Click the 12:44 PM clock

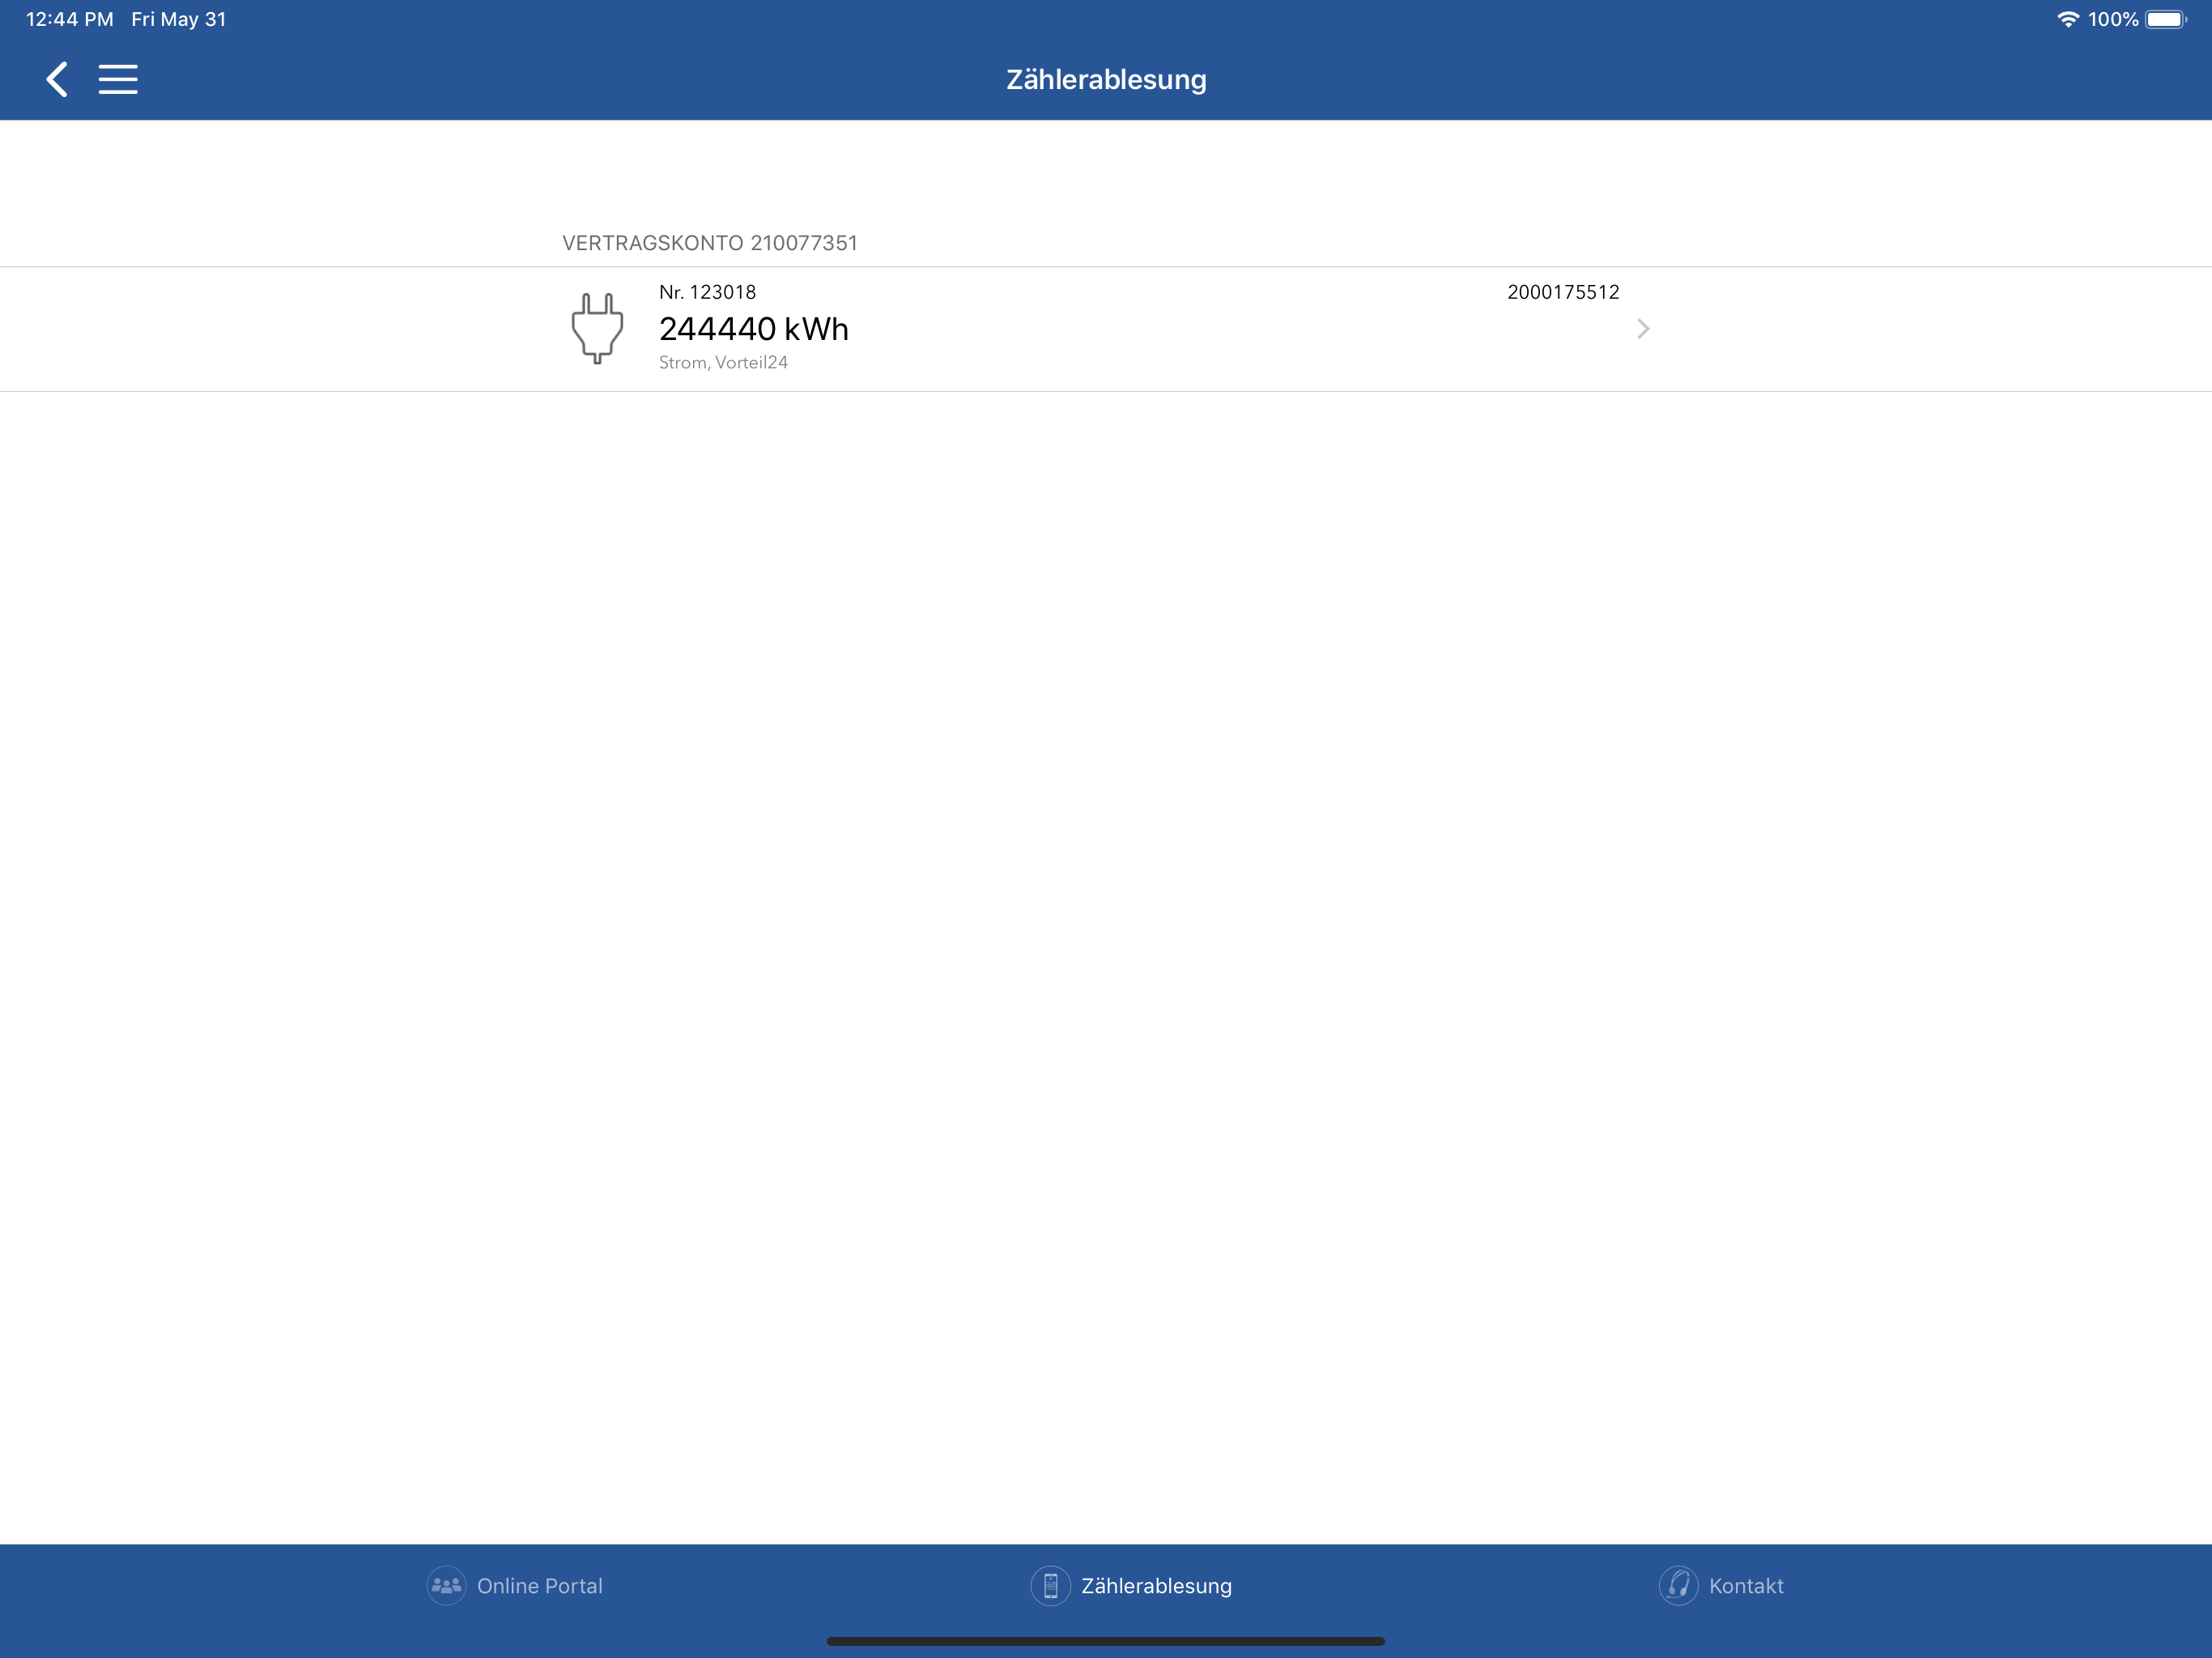[x=69, y=19]
